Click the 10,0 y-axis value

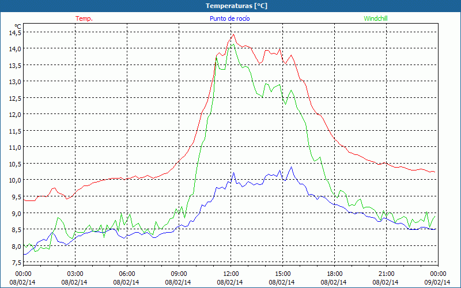click(15, 181)
